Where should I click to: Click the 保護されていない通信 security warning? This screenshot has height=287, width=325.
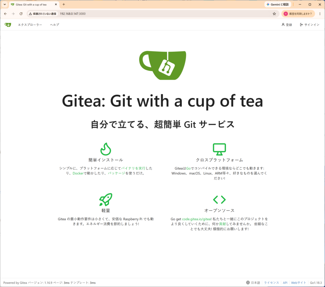(43, 14)
